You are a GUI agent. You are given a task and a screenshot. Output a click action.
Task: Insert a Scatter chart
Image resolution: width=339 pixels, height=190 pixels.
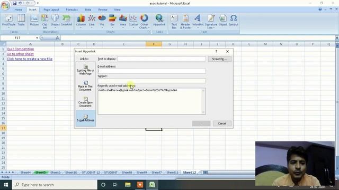(x=133, y=21)
